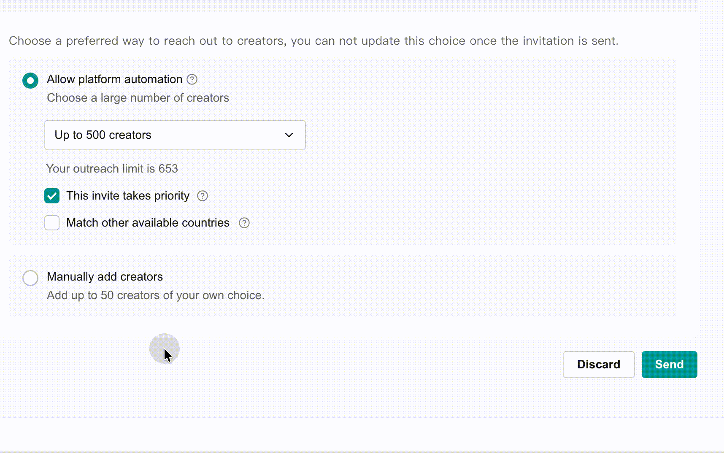The width and height of the screenshot is (724, 454).
Task: Open help icon for Allow platform automation
Action: [192, 79]
